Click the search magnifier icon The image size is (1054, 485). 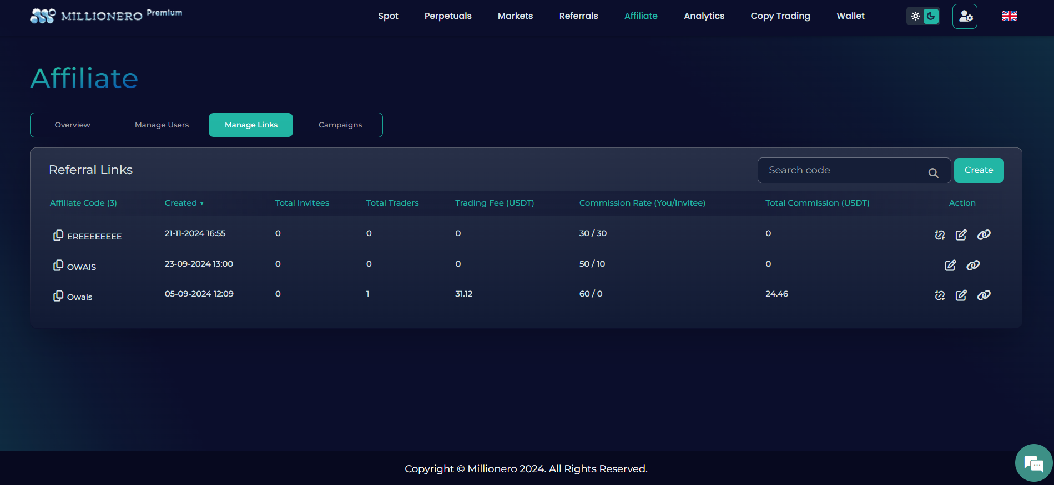tap(933, 173)
